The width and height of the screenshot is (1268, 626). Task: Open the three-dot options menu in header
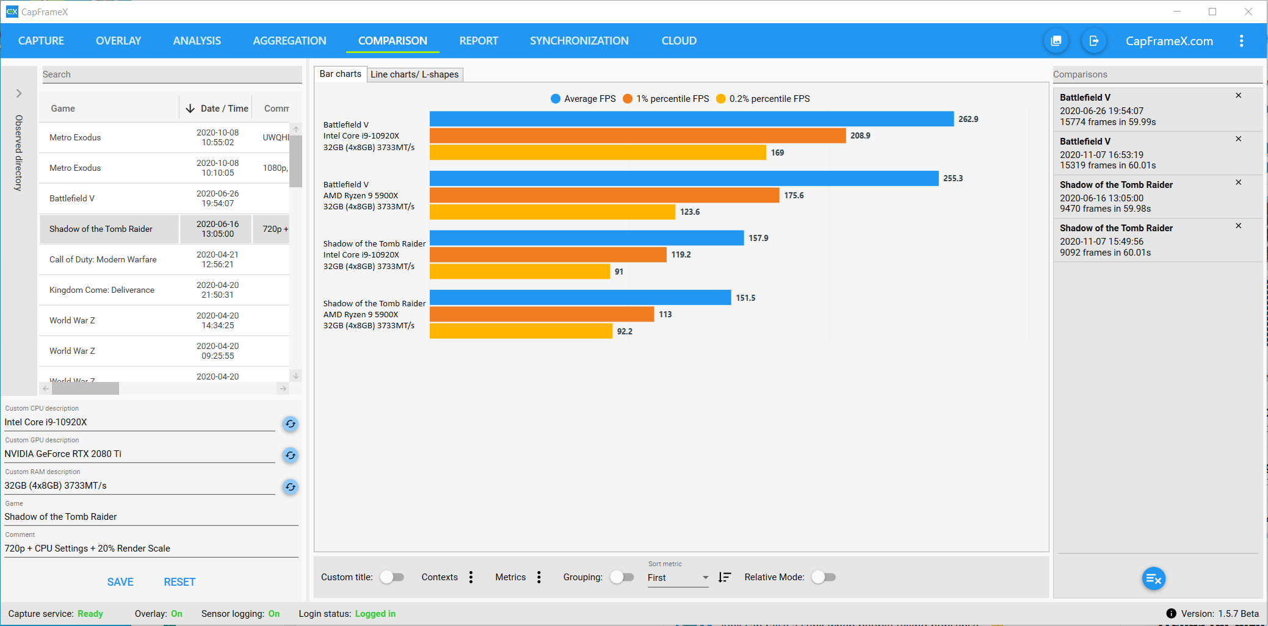1241,41
